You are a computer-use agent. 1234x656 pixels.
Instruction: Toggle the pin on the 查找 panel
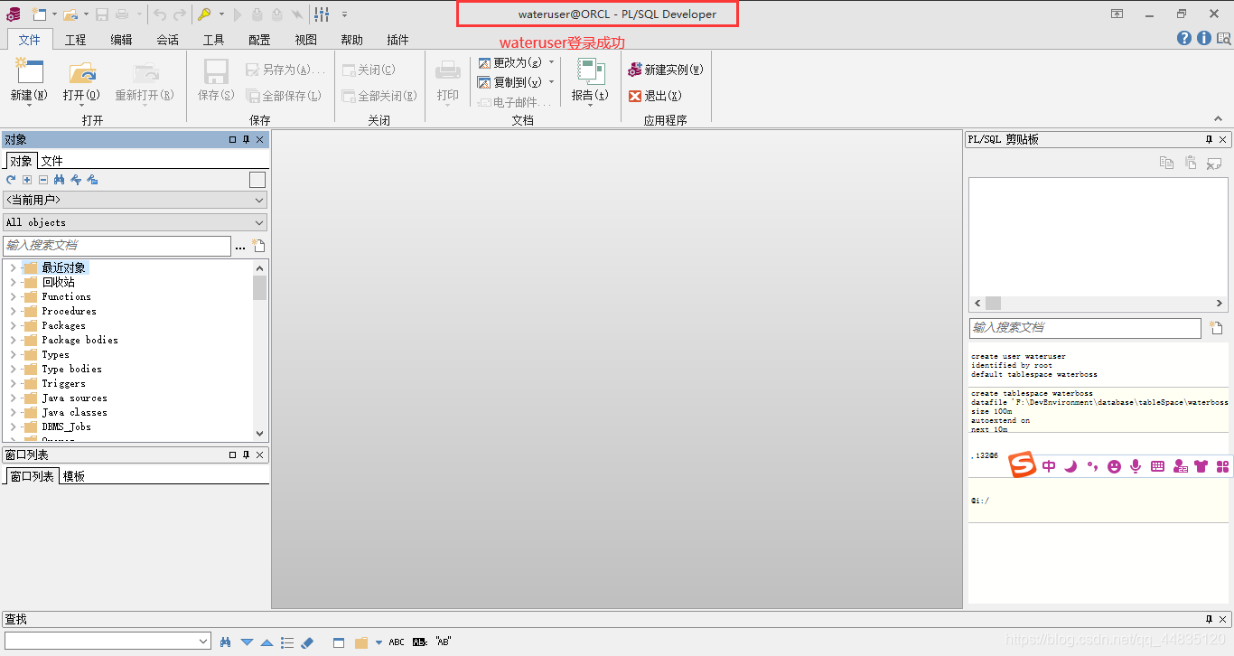tap(1209, 619)
